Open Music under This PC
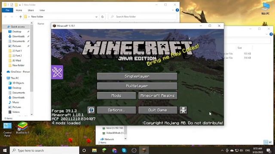This screenshot has width=275, height=154. coord(15,102)
